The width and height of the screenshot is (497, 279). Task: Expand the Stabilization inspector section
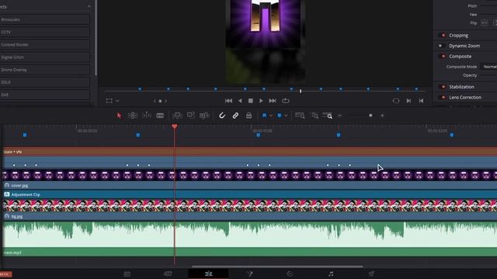pos(461,87)
